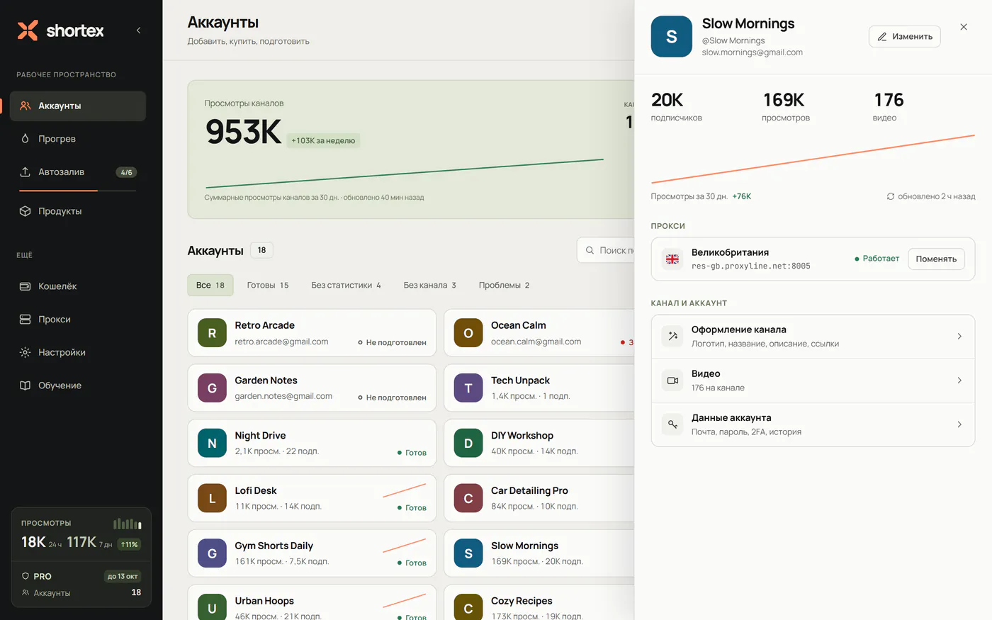Open Автозалив in the sidebar

click(78, 172)
